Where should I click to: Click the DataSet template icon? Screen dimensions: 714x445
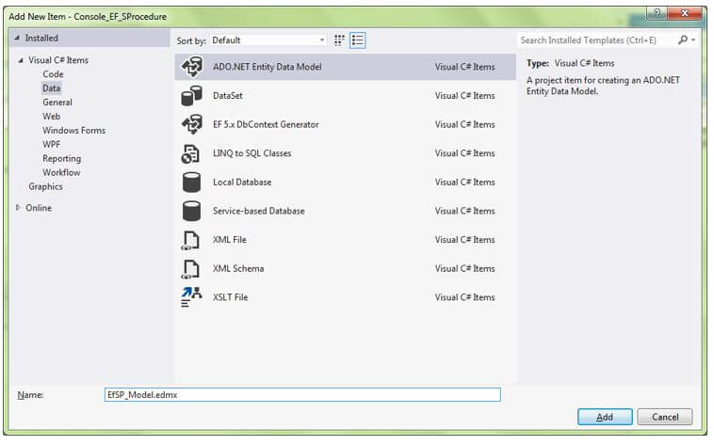[x=192, y=96]
